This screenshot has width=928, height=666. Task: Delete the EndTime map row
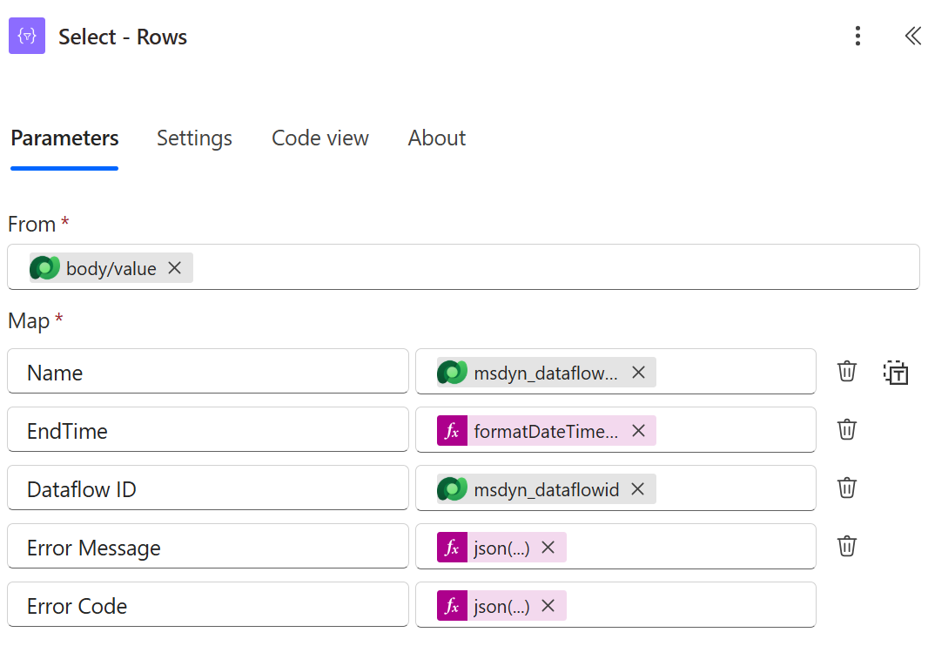(847, 429)
